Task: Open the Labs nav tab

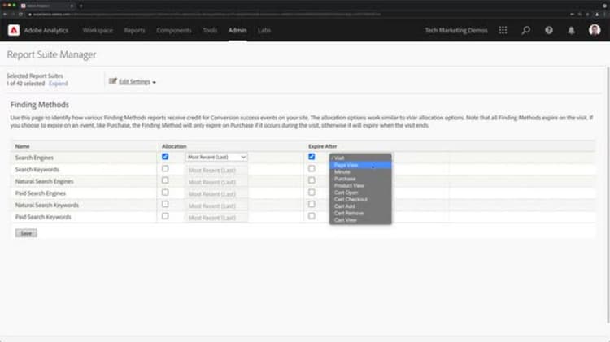Action: (264, 30)
